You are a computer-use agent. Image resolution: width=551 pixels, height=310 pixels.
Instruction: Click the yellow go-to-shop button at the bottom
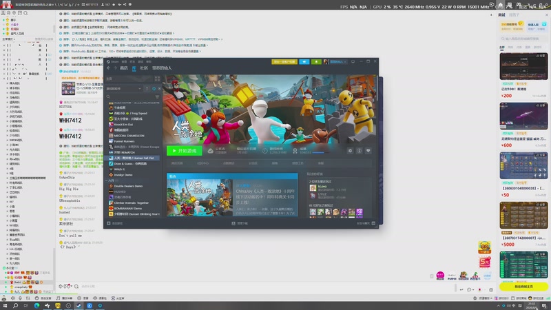(x=523, y=287)
